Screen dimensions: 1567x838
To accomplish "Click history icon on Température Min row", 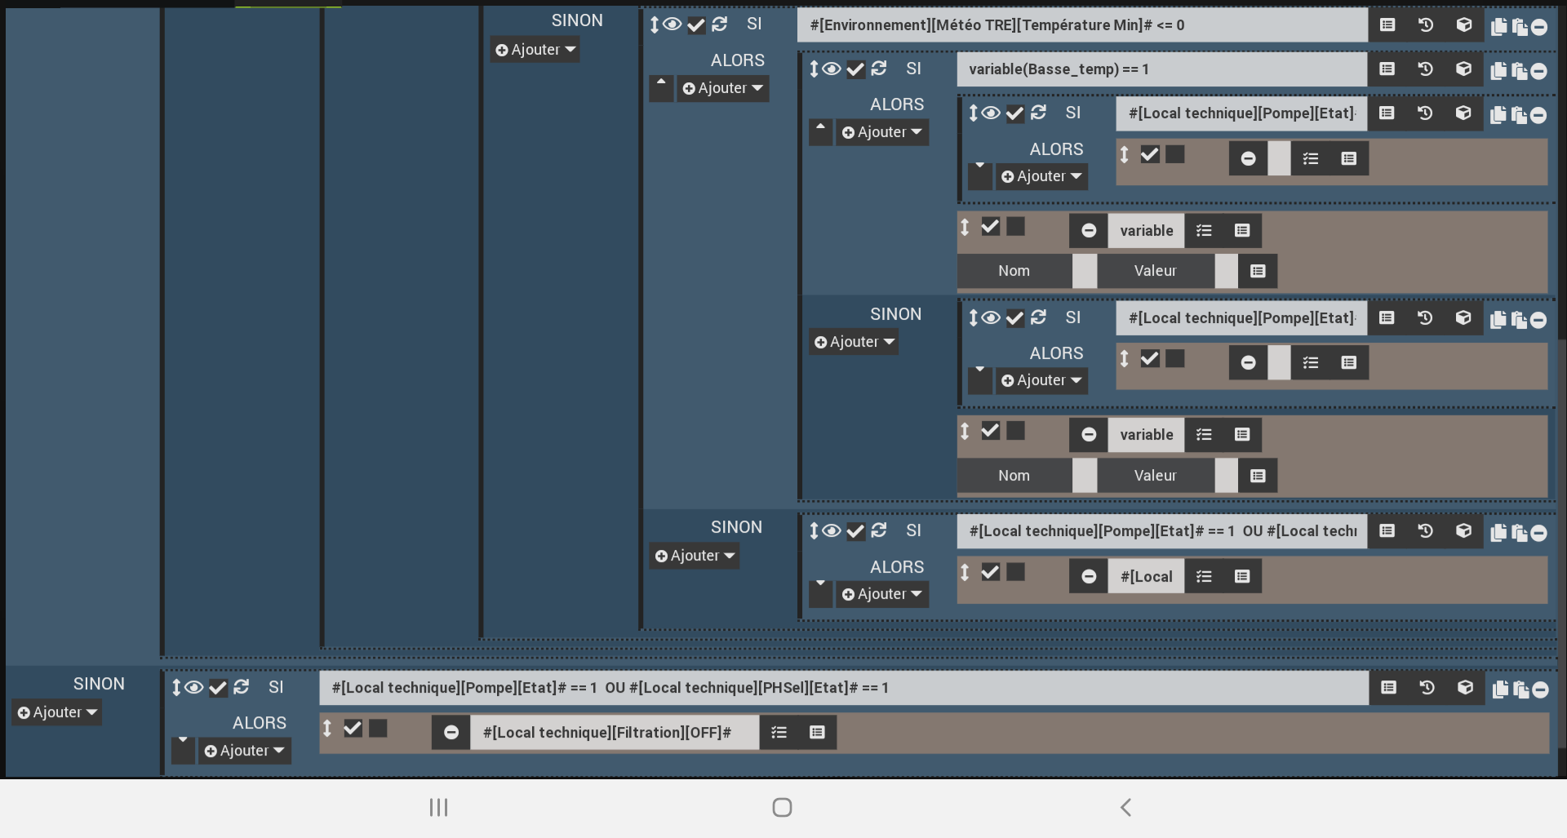I will coord(1426,25).
